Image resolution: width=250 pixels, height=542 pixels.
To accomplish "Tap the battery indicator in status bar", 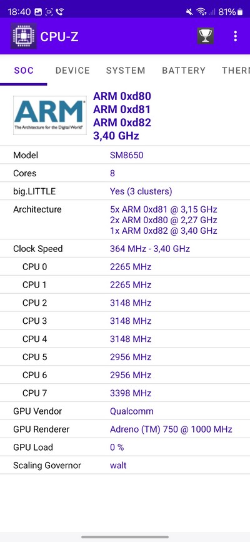I will pyautogui.click(x=239, y=12).
